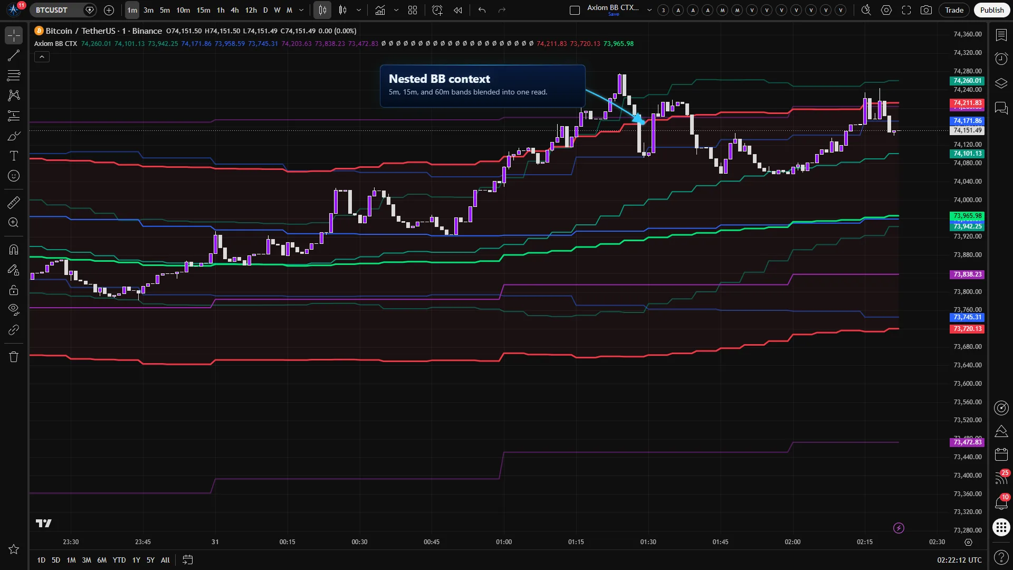Open the chart patterns tool group
This screenshot has height=570, width=1013.
coord(14,96)
